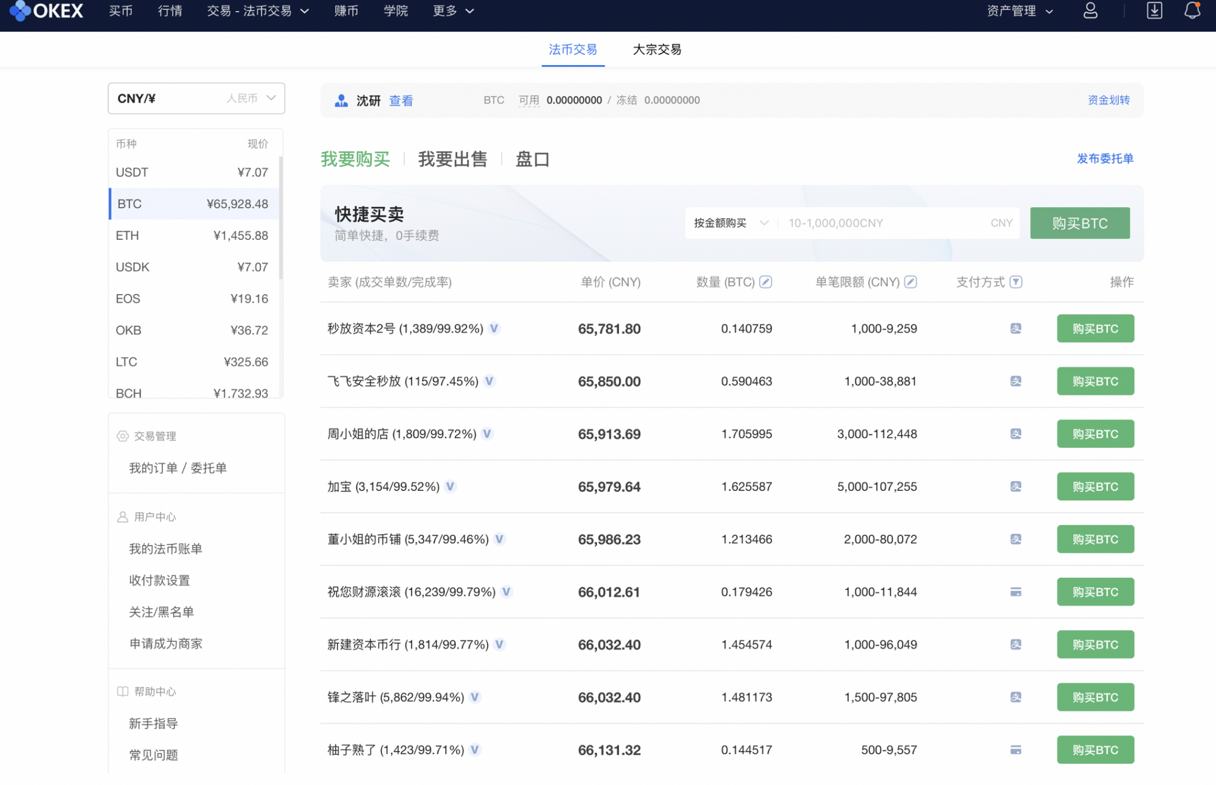Click the bank card payment icon in 祝您财源滚滚 row

coord(1016,592)
